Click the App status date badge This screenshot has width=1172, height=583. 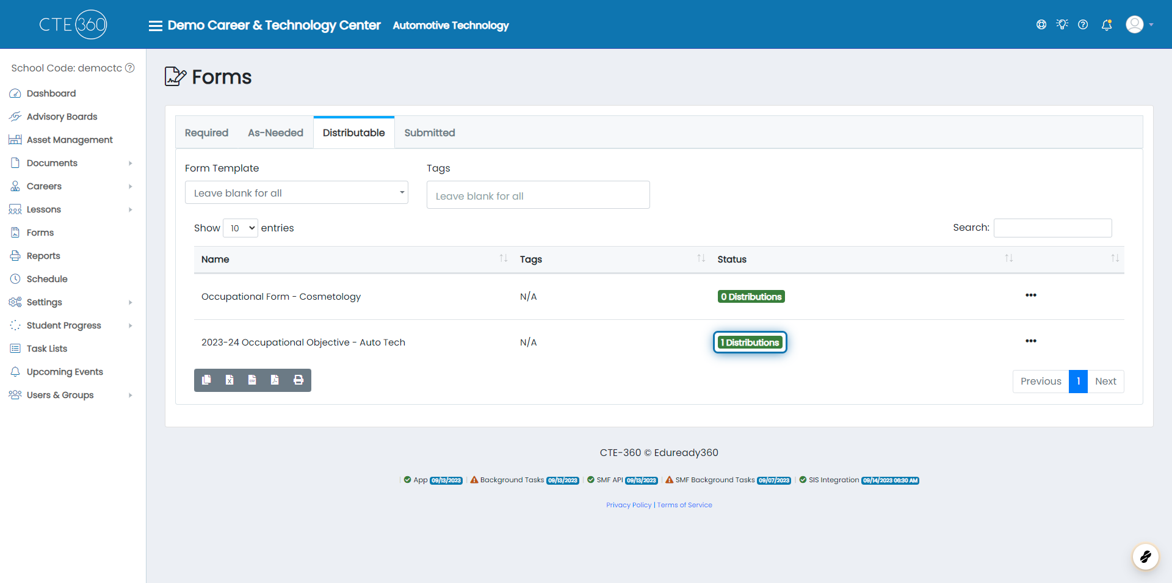tap(446, 480)
